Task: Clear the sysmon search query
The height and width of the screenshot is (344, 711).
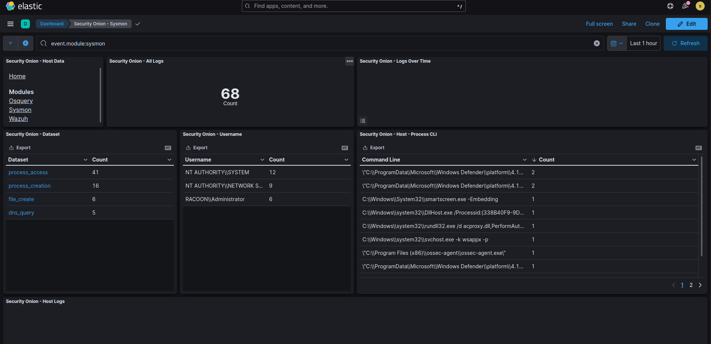Action: click(596, 43)
